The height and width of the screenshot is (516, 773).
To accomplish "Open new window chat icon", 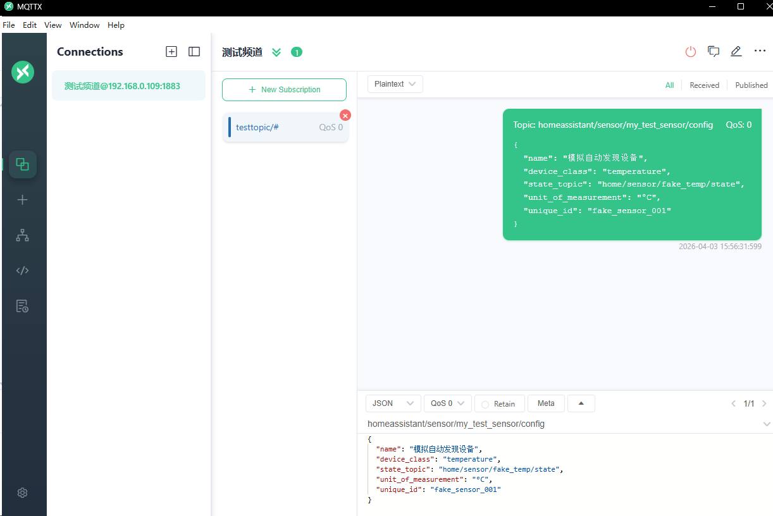I will coord(714,52).
